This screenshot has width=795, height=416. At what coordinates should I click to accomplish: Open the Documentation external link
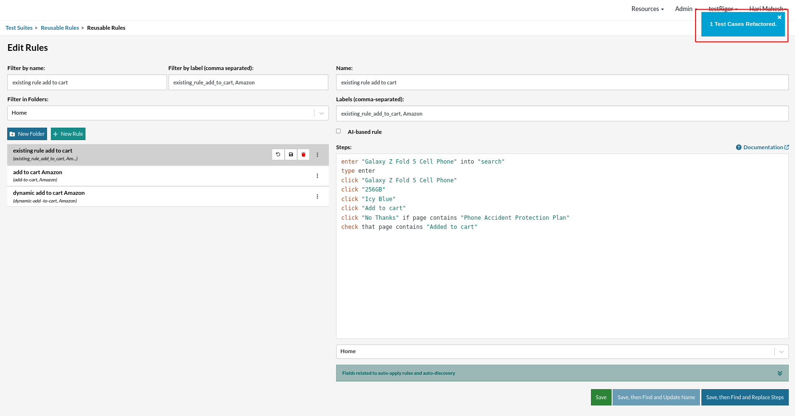[x=763, y=147]
